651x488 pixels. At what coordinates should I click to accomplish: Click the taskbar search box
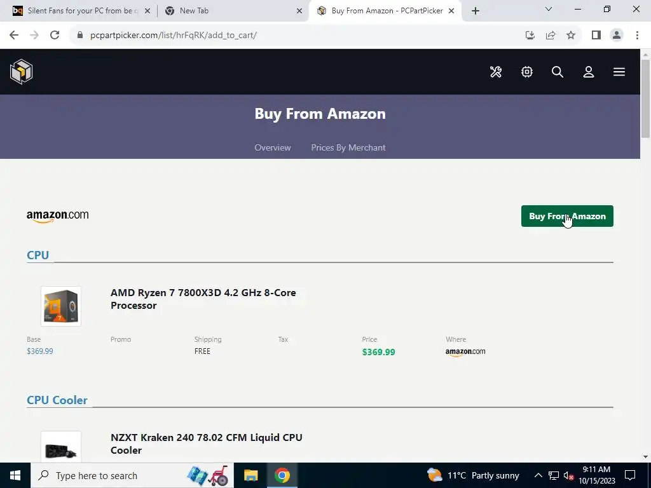click(x=132, y=475)
